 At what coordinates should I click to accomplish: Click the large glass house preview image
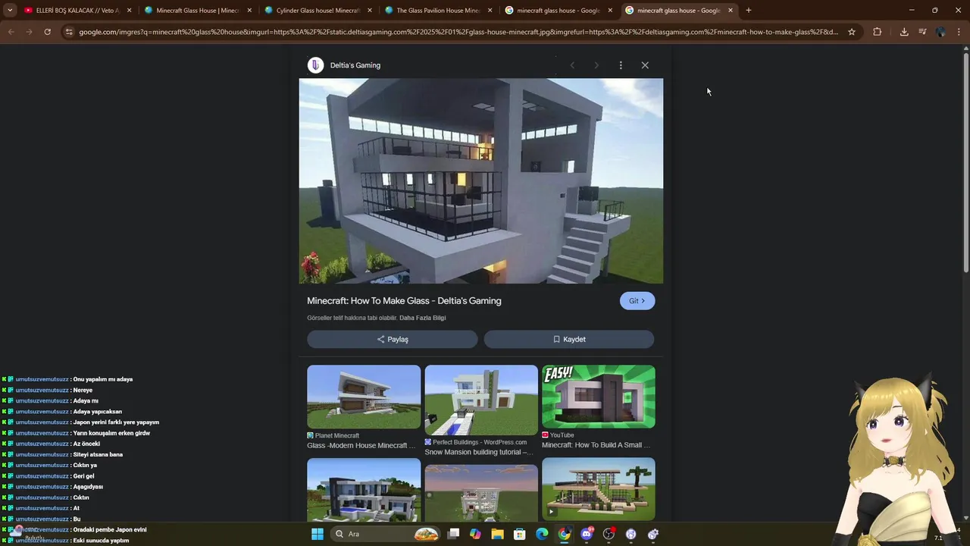pos(481,181)
